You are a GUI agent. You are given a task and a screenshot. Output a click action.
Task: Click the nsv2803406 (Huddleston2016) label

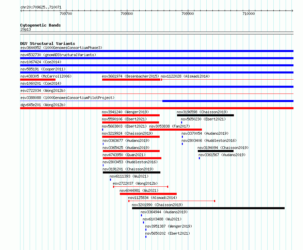[x=209, y=140]
